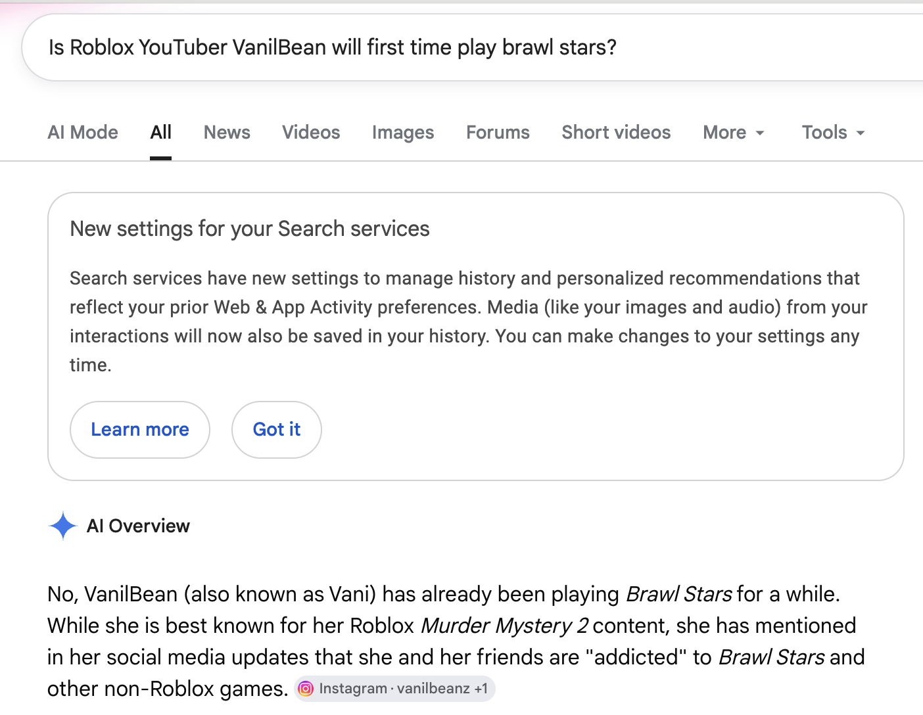Click the settings notice paragraph starting 'Search services have'
This screenshot has width=923, height=715.
[x=469, y=321]
